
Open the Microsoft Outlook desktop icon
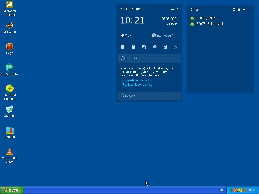pos(10,9)
